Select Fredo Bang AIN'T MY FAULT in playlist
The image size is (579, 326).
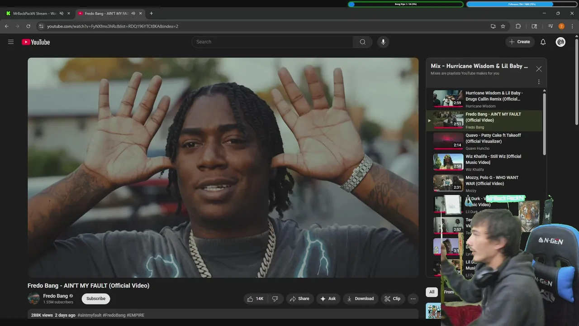[484, 120]
